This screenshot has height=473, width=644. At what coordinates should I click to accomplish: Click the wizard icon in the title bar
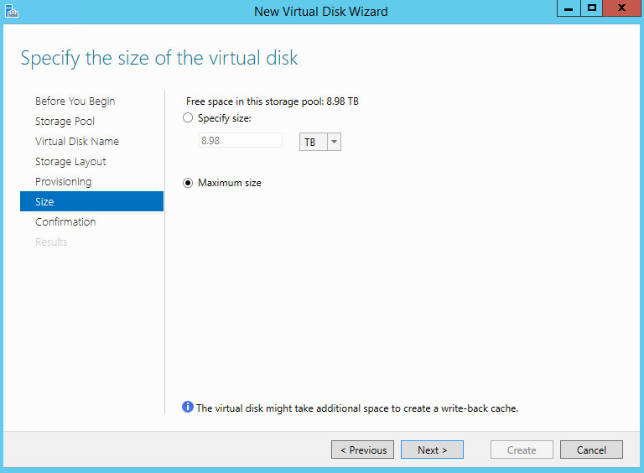point(12,11)
